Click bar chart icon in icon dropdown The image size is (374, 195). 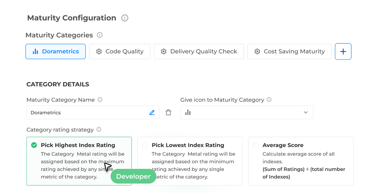(x=188, y=113)
